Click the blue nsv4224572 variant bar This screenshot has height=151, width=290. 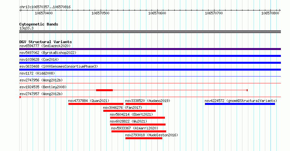click(x=240, y=104)
